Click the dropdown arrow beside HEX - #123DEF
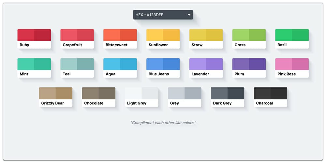 point(189,15)
